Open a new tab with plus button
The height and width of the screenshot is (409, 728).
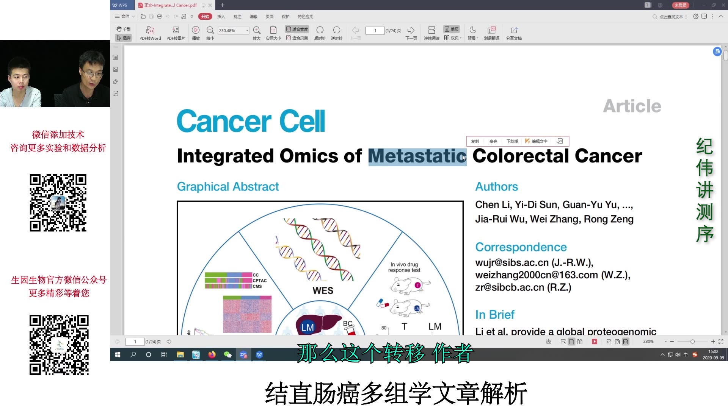[x=223, y=5]
